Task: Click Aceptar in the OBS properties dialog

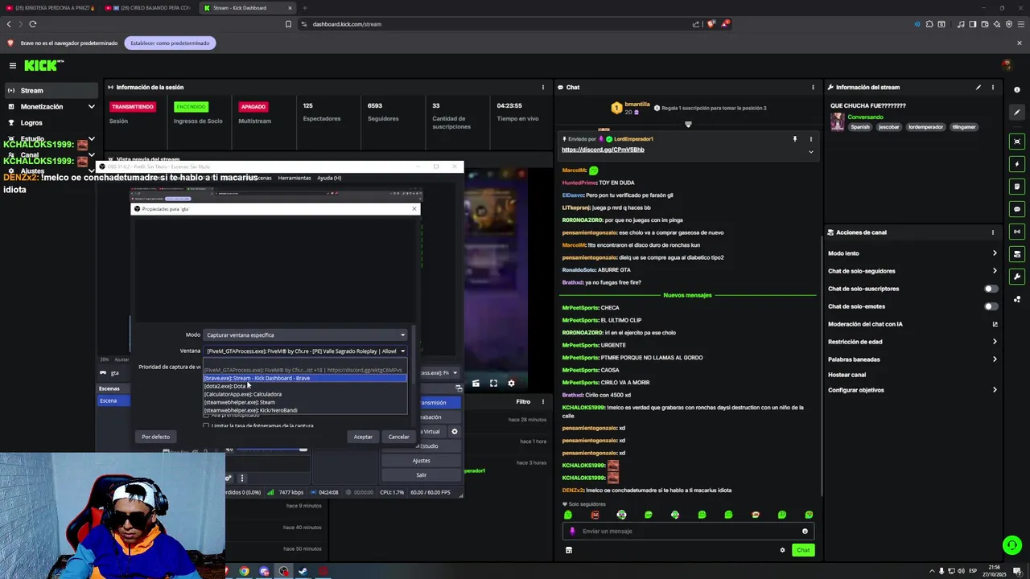Action: pyautogui.click(x=363, y=437)
